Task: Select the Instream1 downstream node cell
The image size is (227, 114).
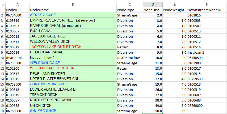Action: pyautogui.click(x=207, y=52)
